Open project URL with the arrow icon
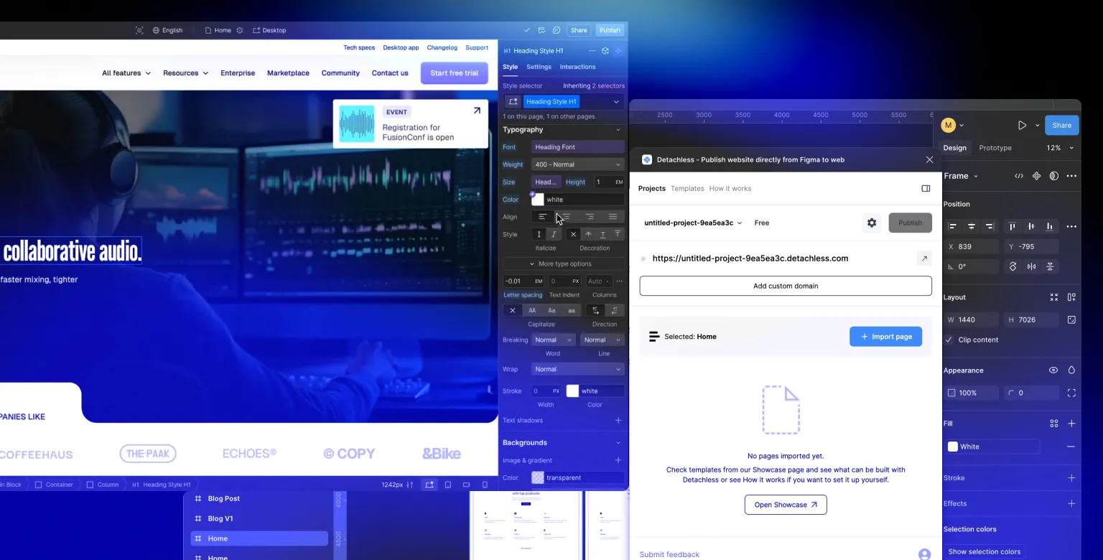The image size is (1103, 560). click(924, 258)
